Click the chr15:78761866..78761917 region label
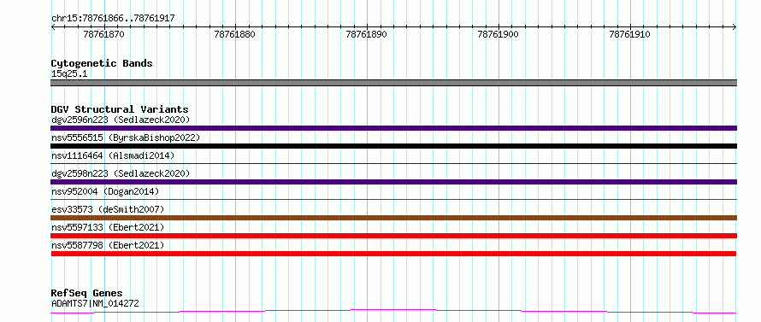 [113, 19]
